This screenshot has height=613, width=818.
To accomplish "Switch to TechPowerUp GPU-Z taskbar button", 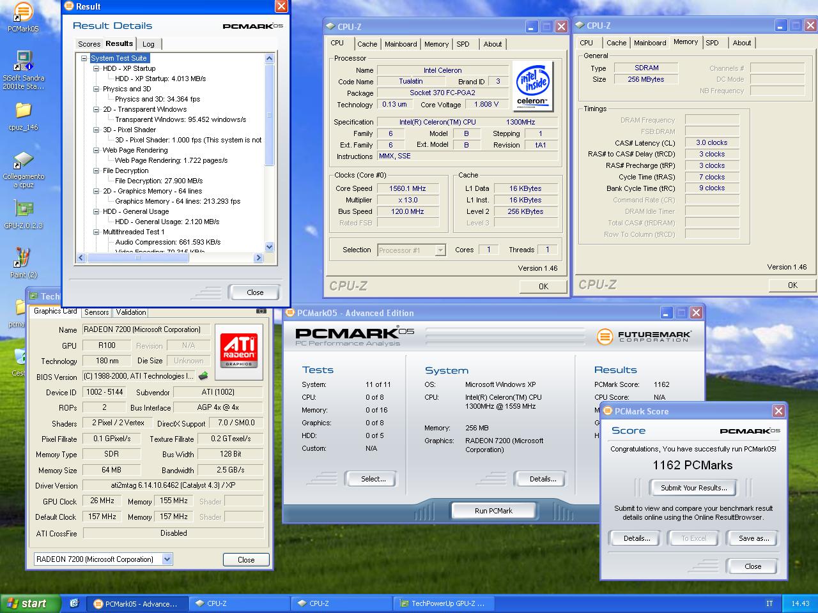I will point(445,603).
